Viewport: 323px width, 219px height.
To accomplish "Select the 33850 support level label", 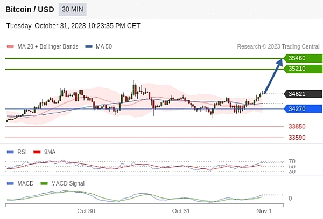I will (x=297, y=127).
